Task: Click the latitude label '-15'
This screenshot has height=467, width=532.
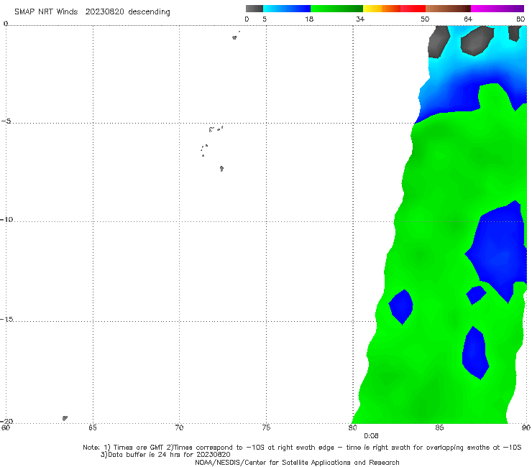Action: 6,319
